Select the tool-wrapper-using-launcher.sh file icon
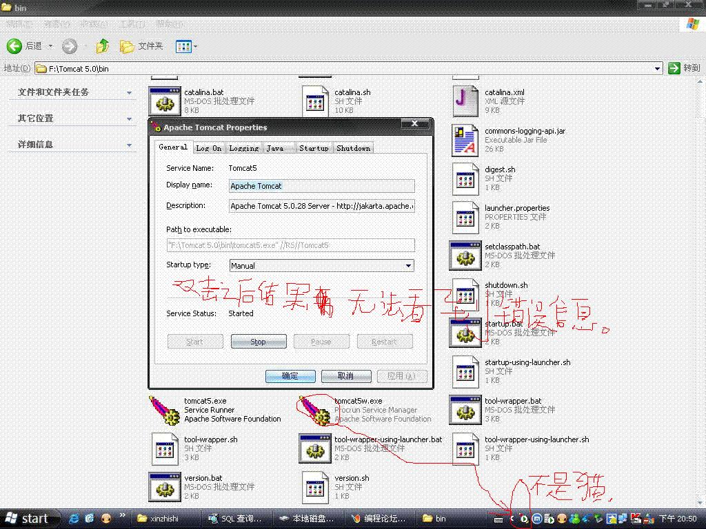 pyautogui.click(x=465, y=448)
